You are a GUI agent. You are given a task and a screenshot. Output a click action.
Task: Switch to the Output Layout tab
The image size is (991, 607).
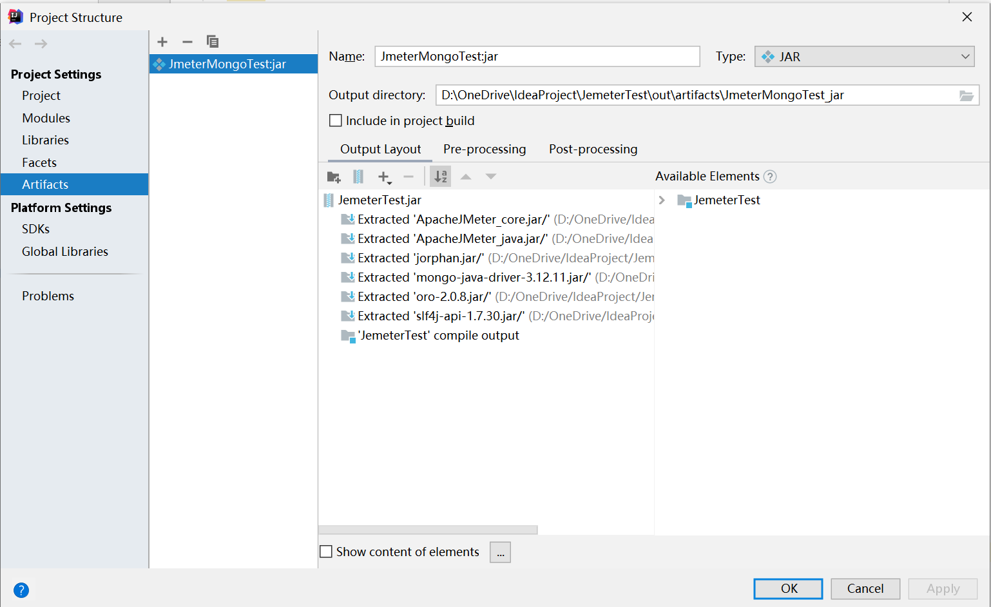pos(381,149)
